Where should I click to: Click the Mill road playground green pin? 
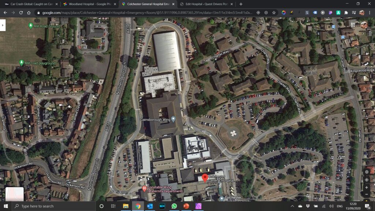[x=22, y=63]
